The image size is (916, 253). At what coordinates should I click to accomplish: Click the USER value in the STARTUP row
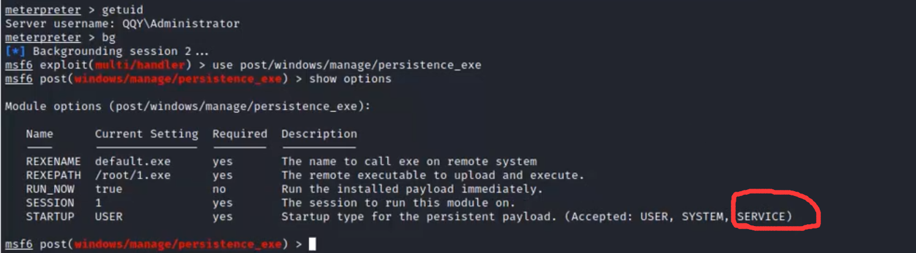(109, 216)
